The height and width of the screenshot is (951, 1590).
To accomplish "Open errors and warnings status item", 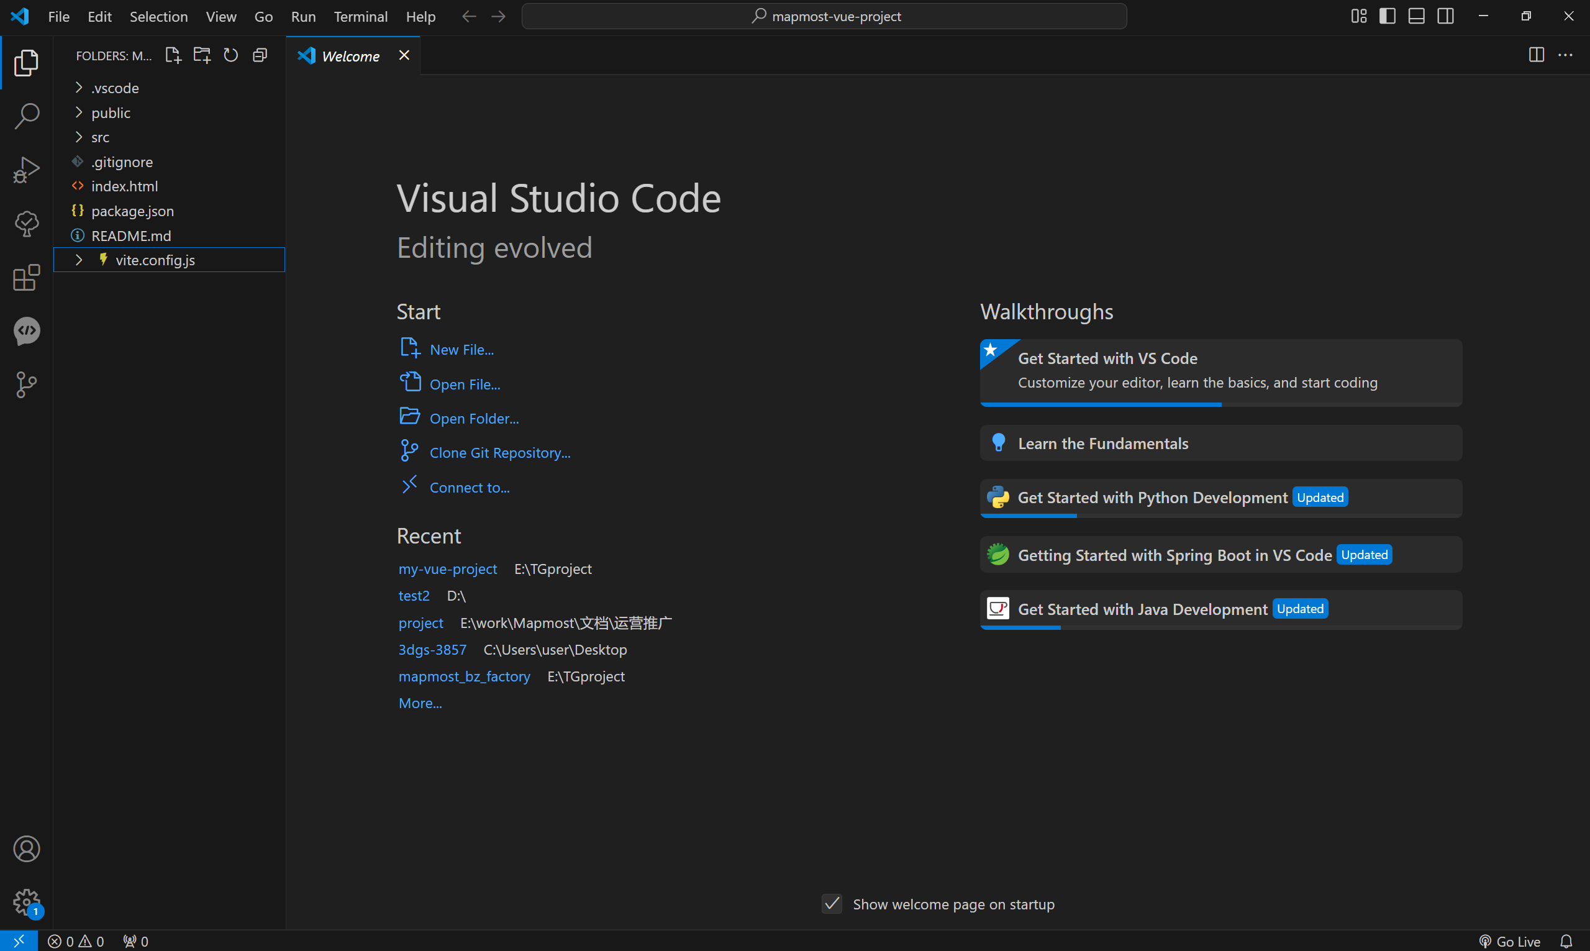I will pos(76,940).
